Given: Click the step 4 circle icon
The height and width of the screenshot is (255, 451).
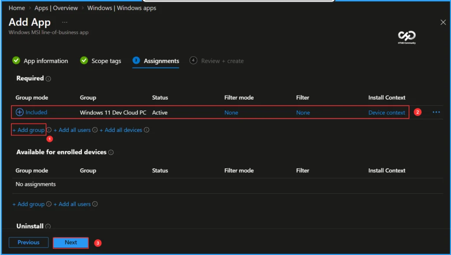Looking at the screenshot, I should [193, 60].
